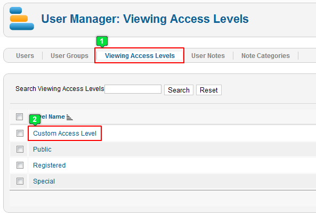The height and width of the screenshot is (216, 316).
Task: Click the Search button
Action: [x=179, y=90]
